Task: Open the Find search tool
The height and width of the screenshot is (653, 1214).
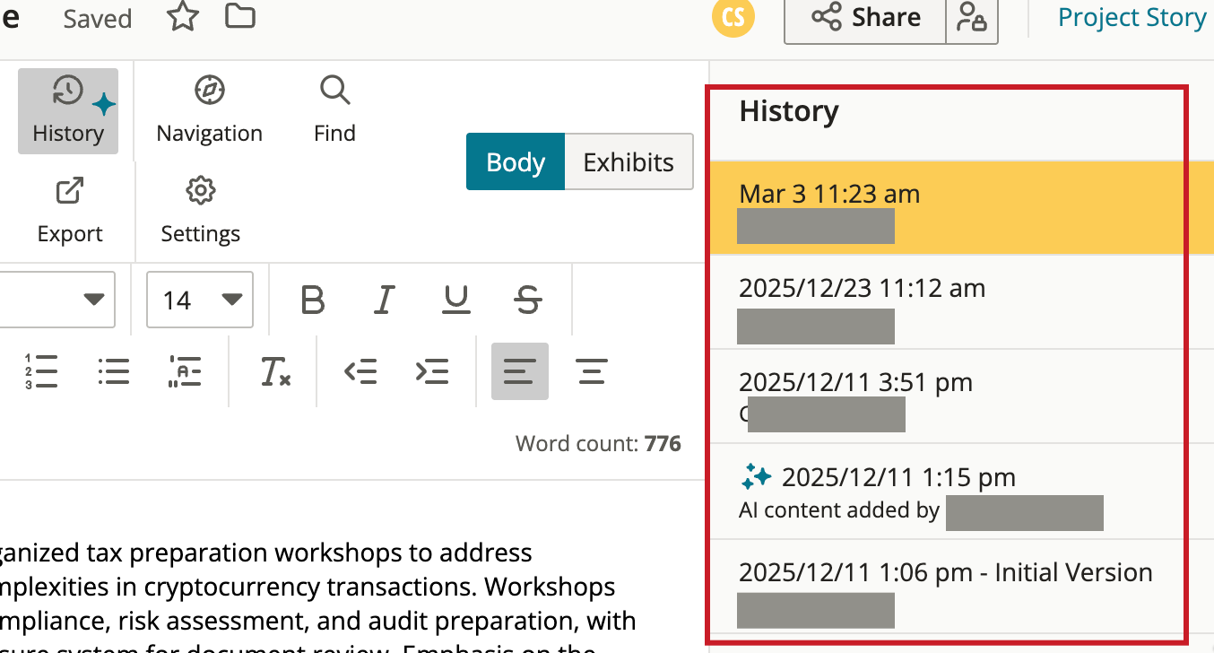Action: tap(334, 111)
